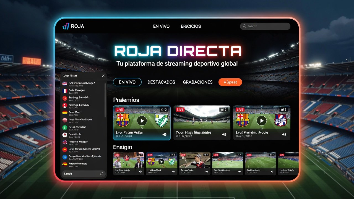This screenshot has width=354, height=199.
Task: Click the play button on the first live match
Action: coord(142,121)
